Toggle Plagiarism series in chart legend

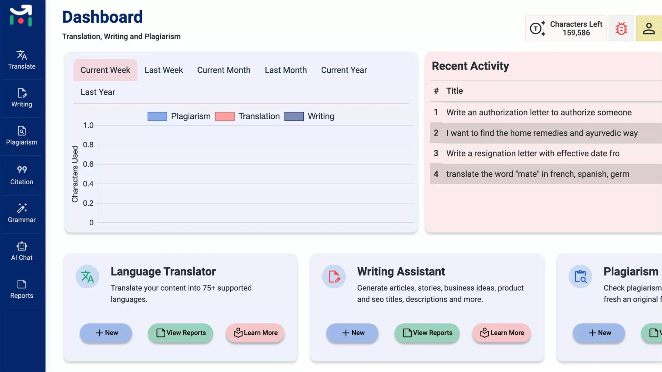click(157, 116)
